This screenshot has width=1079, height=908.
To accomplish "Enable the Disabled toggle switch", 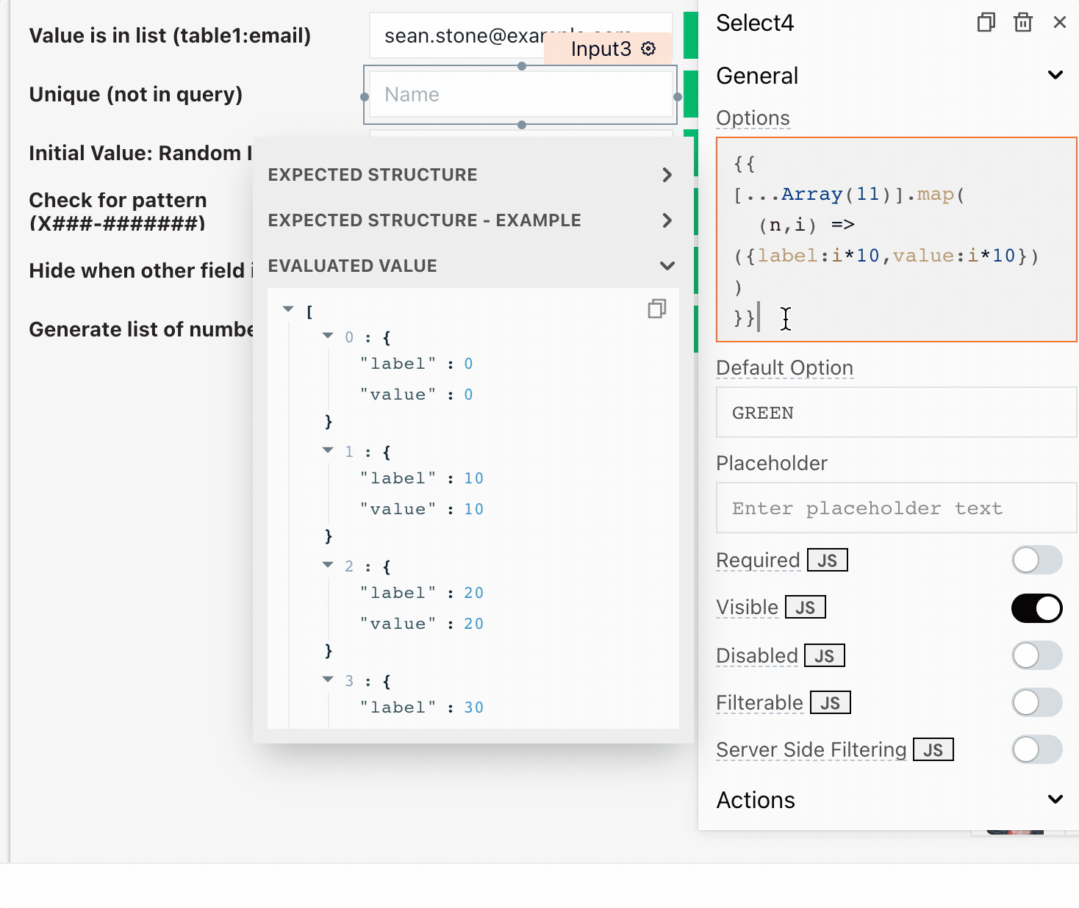I will [x=1036, y=655].
